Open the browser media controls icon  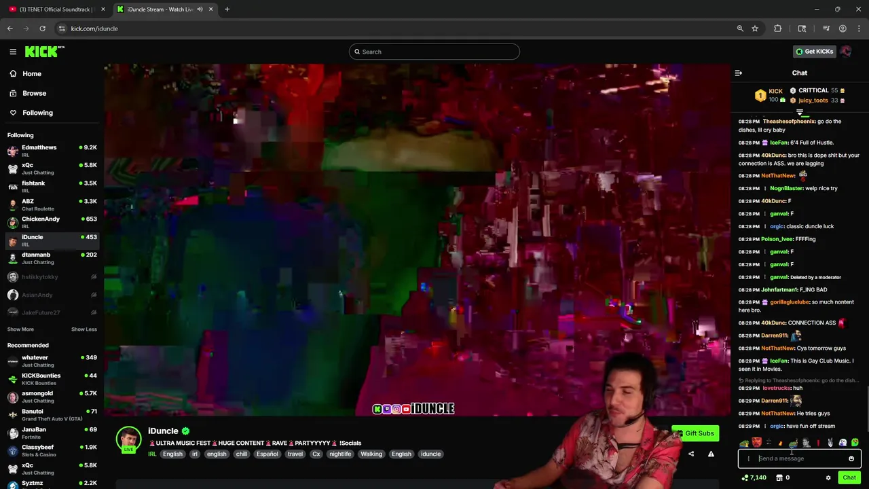[x=826, y=29]
